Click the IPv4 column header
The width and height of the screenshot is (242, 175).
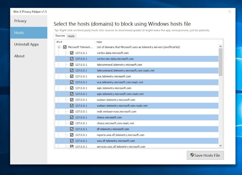[x=75, y=42]
